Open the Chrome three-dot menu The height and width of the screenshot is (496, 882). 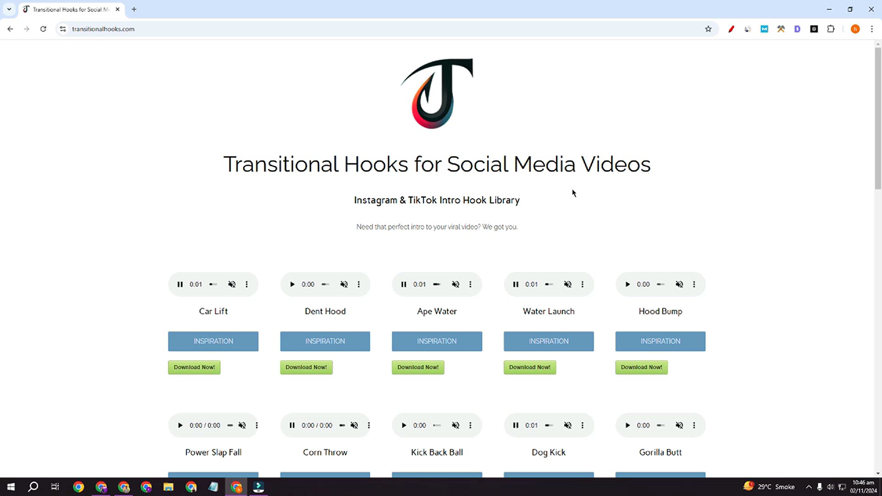(872, 29)
